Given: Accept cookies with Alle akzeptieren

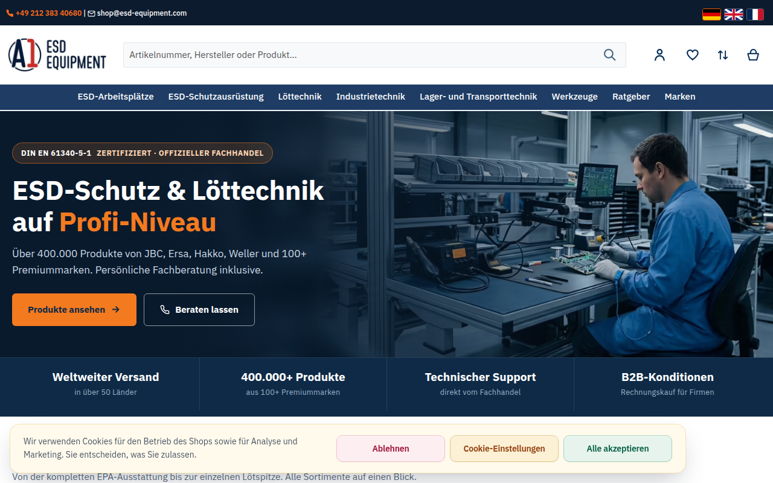Looking at the screenshot, I should point(618,449).
